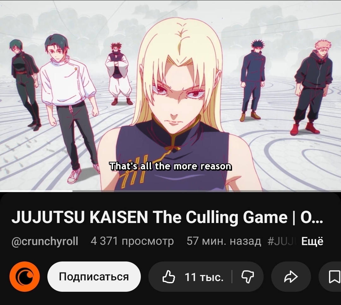Viewport: 341px width, 305px height.
Task: Open the @crunchyroll channel handle
Action: click(45, 241)
